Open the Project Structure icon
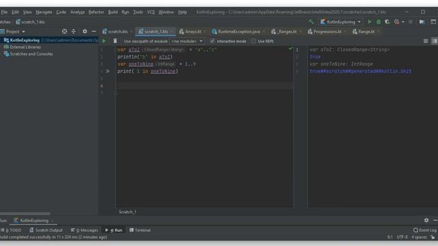438x246 pixels. pyautogui.click(x=422, y=22)
